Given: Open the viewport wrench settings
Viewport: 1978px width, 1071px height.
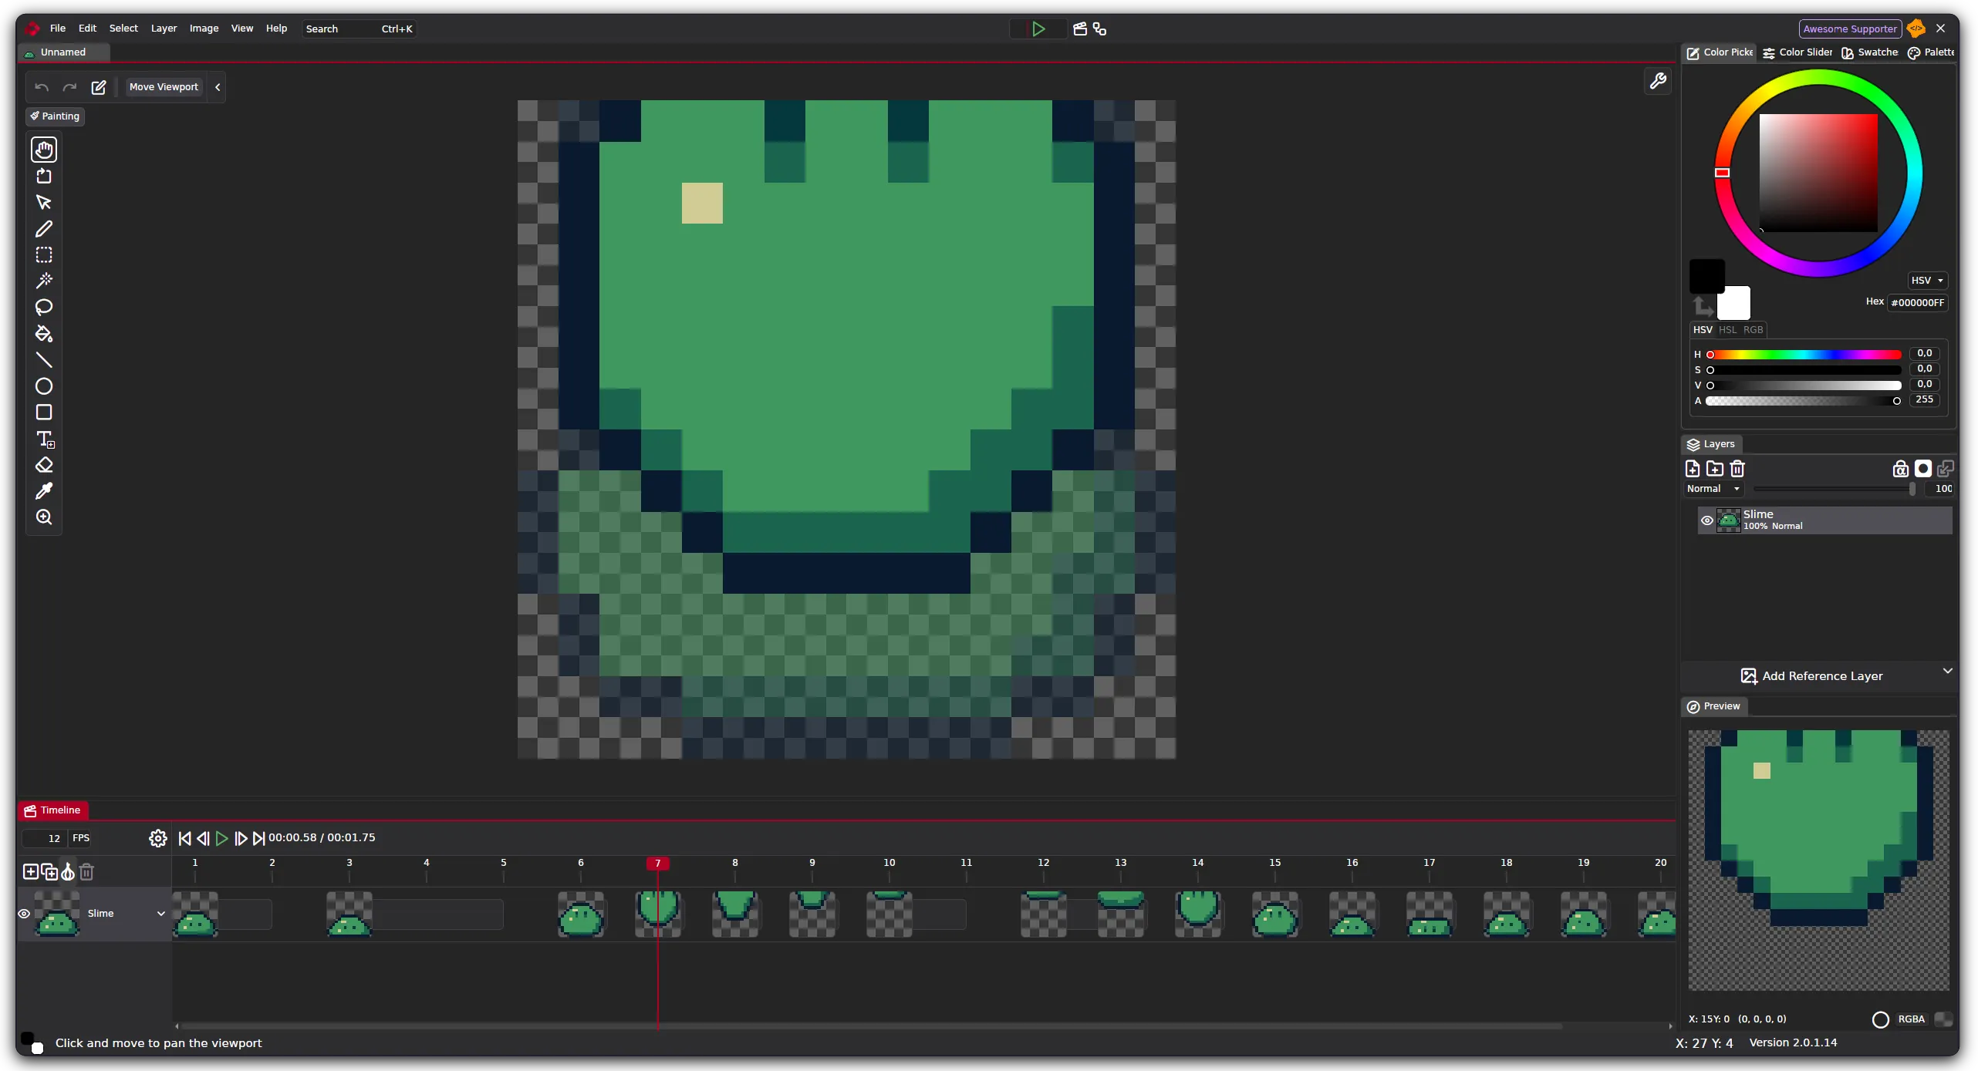Looking at the screenshot, I should pos(1658,81).
